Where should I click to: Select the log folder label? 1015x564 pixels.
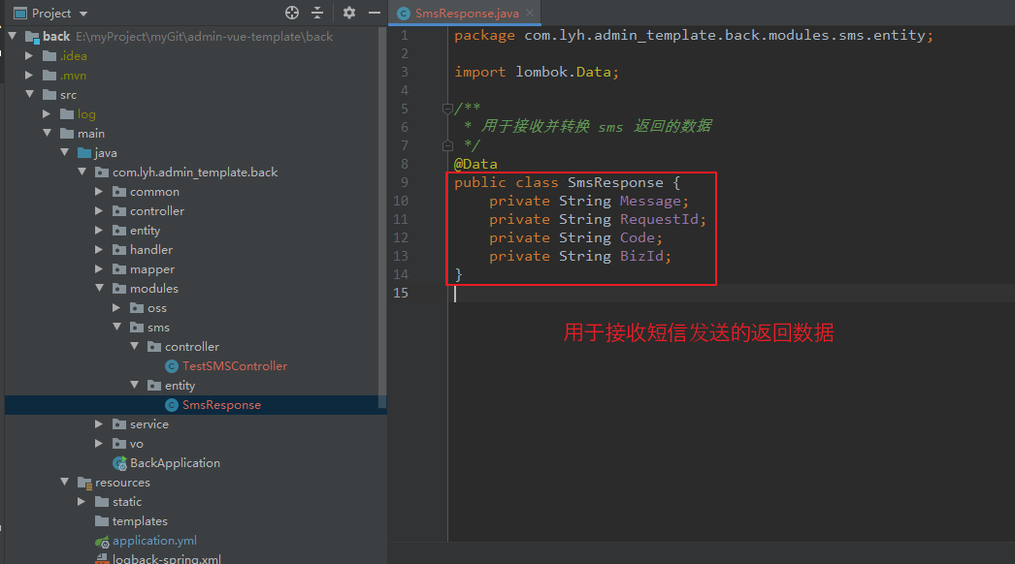tap(86, 113)
